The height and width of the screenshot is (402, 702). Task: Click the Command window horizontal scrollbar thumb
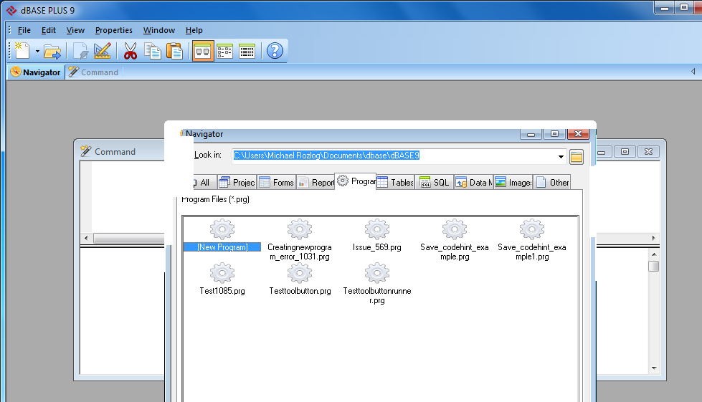[128, 239]
